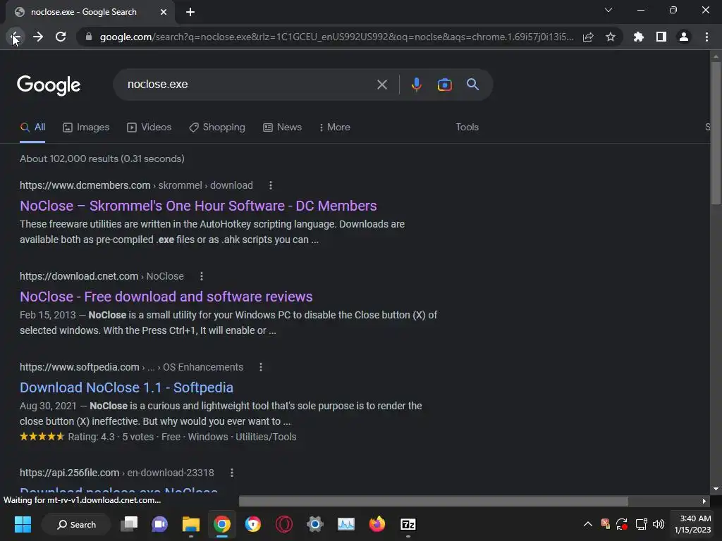Open the Chat app on the taskbar
The height and width of the screenshot is (541, 722).
pyautogui.click(x=160, y=524)
